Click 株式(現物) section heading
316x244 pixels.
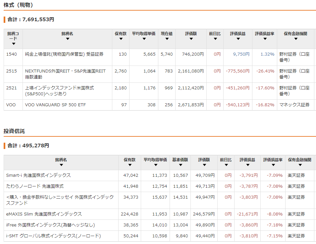[18, 5]
